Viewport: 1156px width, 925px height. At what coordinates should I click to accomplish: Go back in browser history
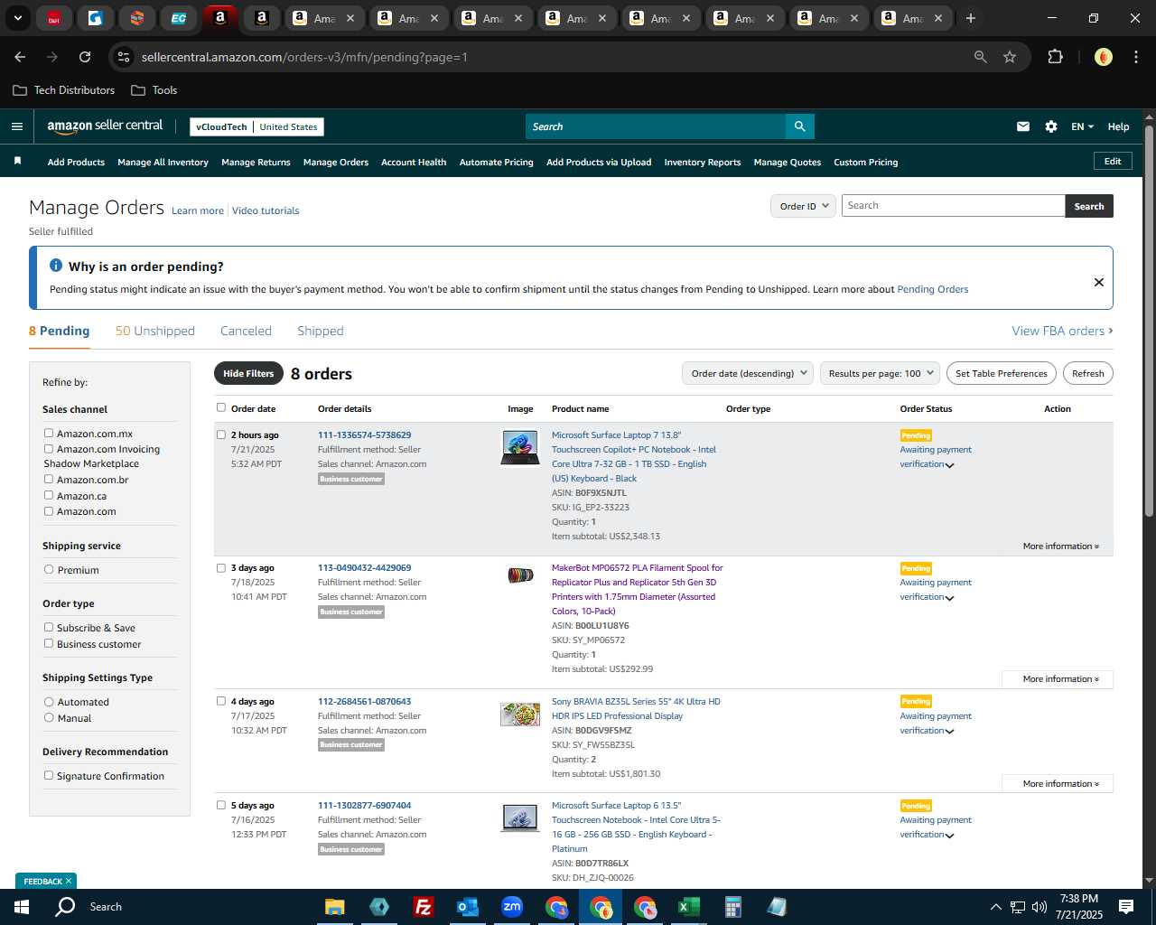pos(20,57)
